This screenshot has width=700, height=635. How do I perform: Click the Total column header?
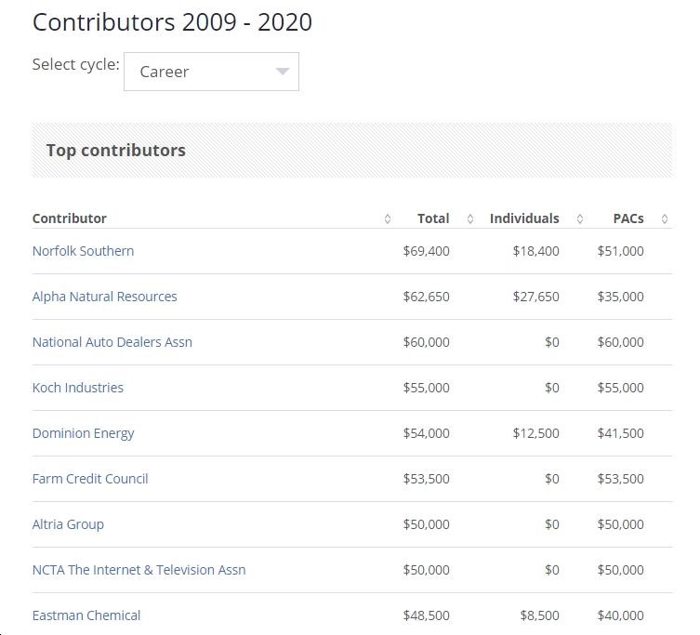[433, 218]
